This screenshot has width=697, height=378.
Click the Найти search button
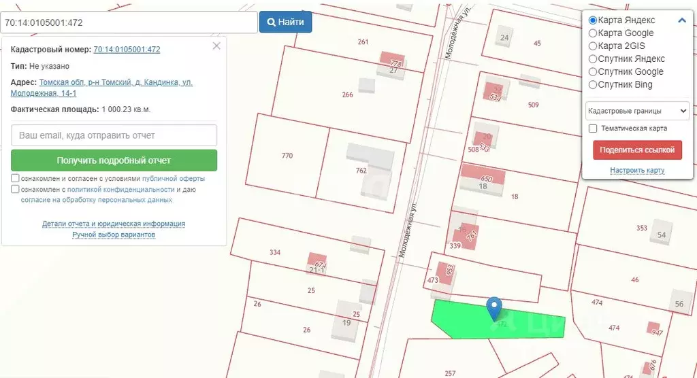(x=285, y=22)
